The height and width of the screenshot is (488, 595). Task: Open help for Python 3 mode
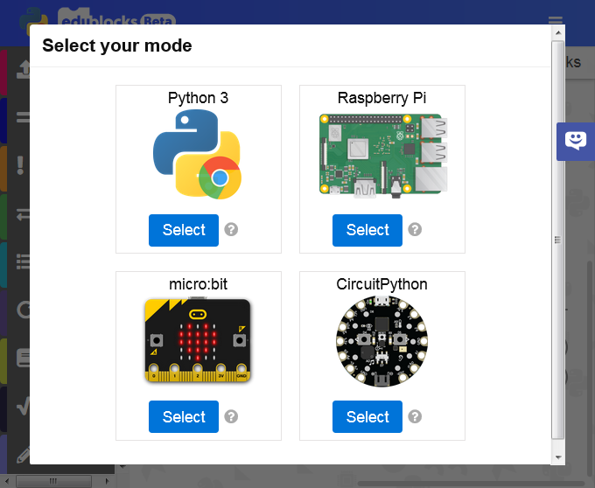(231, 229)
